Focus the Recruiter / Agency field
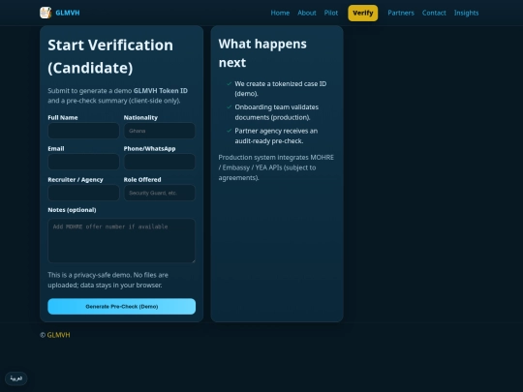 click(x=83, y=193)
